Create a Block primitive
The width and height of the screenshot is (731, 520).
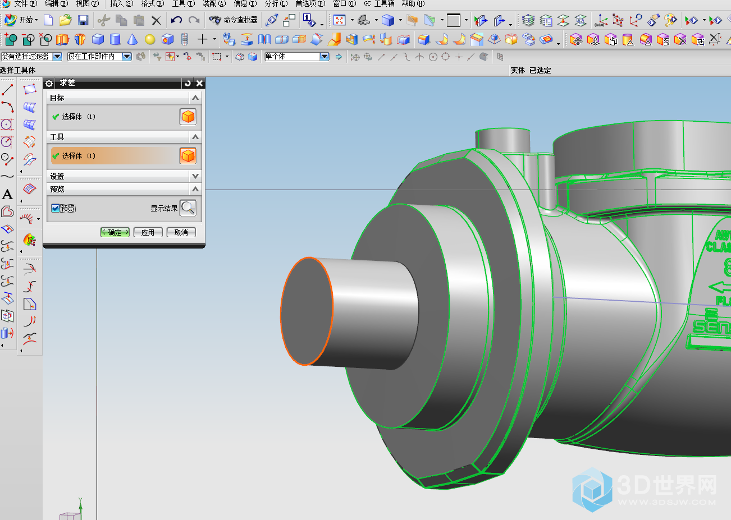click(x=98, y=39)
